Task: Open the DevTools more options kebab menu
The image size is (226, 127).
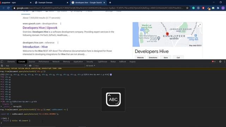Action: (x=225, y=61)
